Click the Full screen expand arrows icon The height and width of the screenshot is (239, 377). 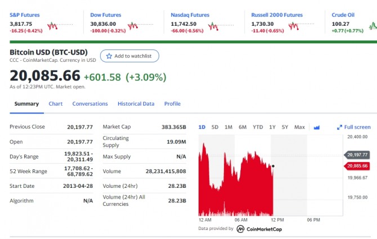point(339,127)
